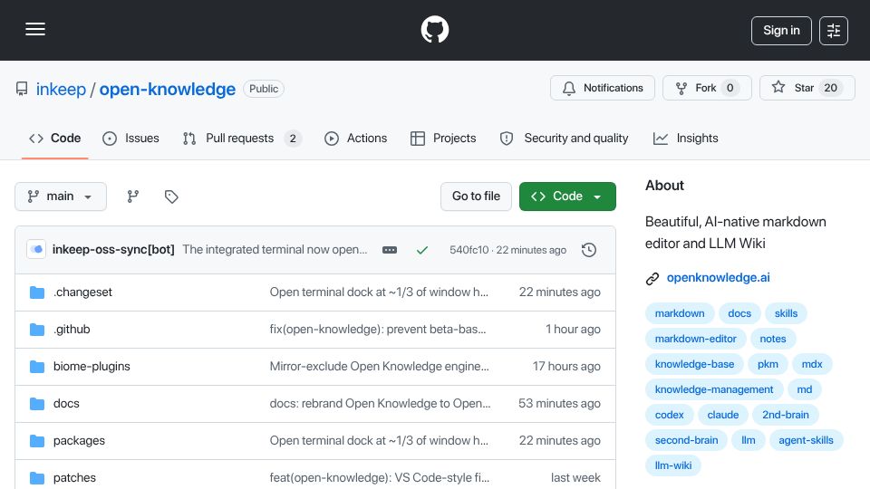Open the inkeep owner link
The width and height of the screenshot is (870, 489).
(x=61, y=89)
